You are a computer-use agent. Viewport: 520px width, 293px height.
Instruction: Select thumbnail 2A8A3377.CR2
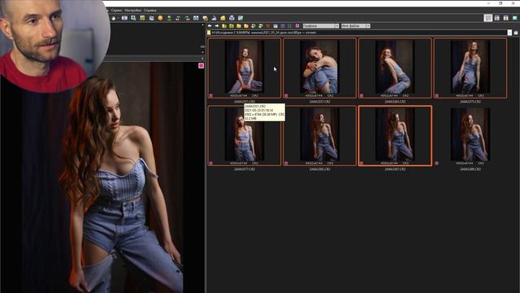[x=245, y=136]
